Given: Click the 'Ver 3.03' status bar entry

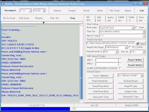Looking at the screenshot, I should [94, 105].
